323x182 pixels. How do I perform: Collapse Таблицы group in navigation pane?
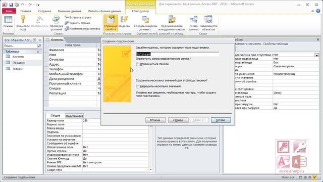(x=38, y=52)
